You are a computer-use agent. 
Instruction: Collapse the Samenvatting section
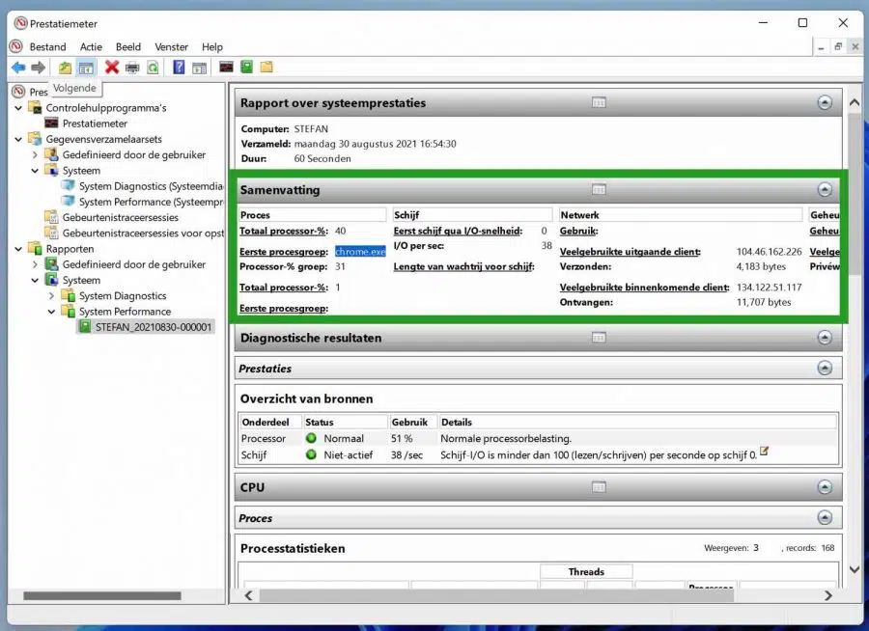[x=825, y=189]
